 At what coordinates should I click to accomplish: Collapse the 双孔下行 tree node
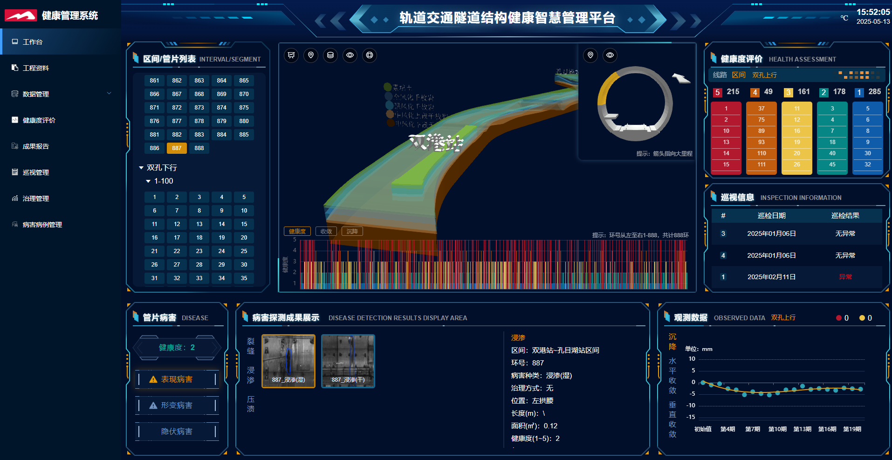pos(141,168)
